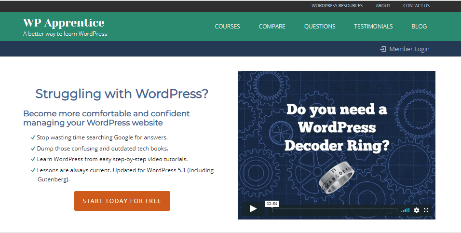461x233 pixels.
Task: Go to the Compare page
Action: (272, 27)
